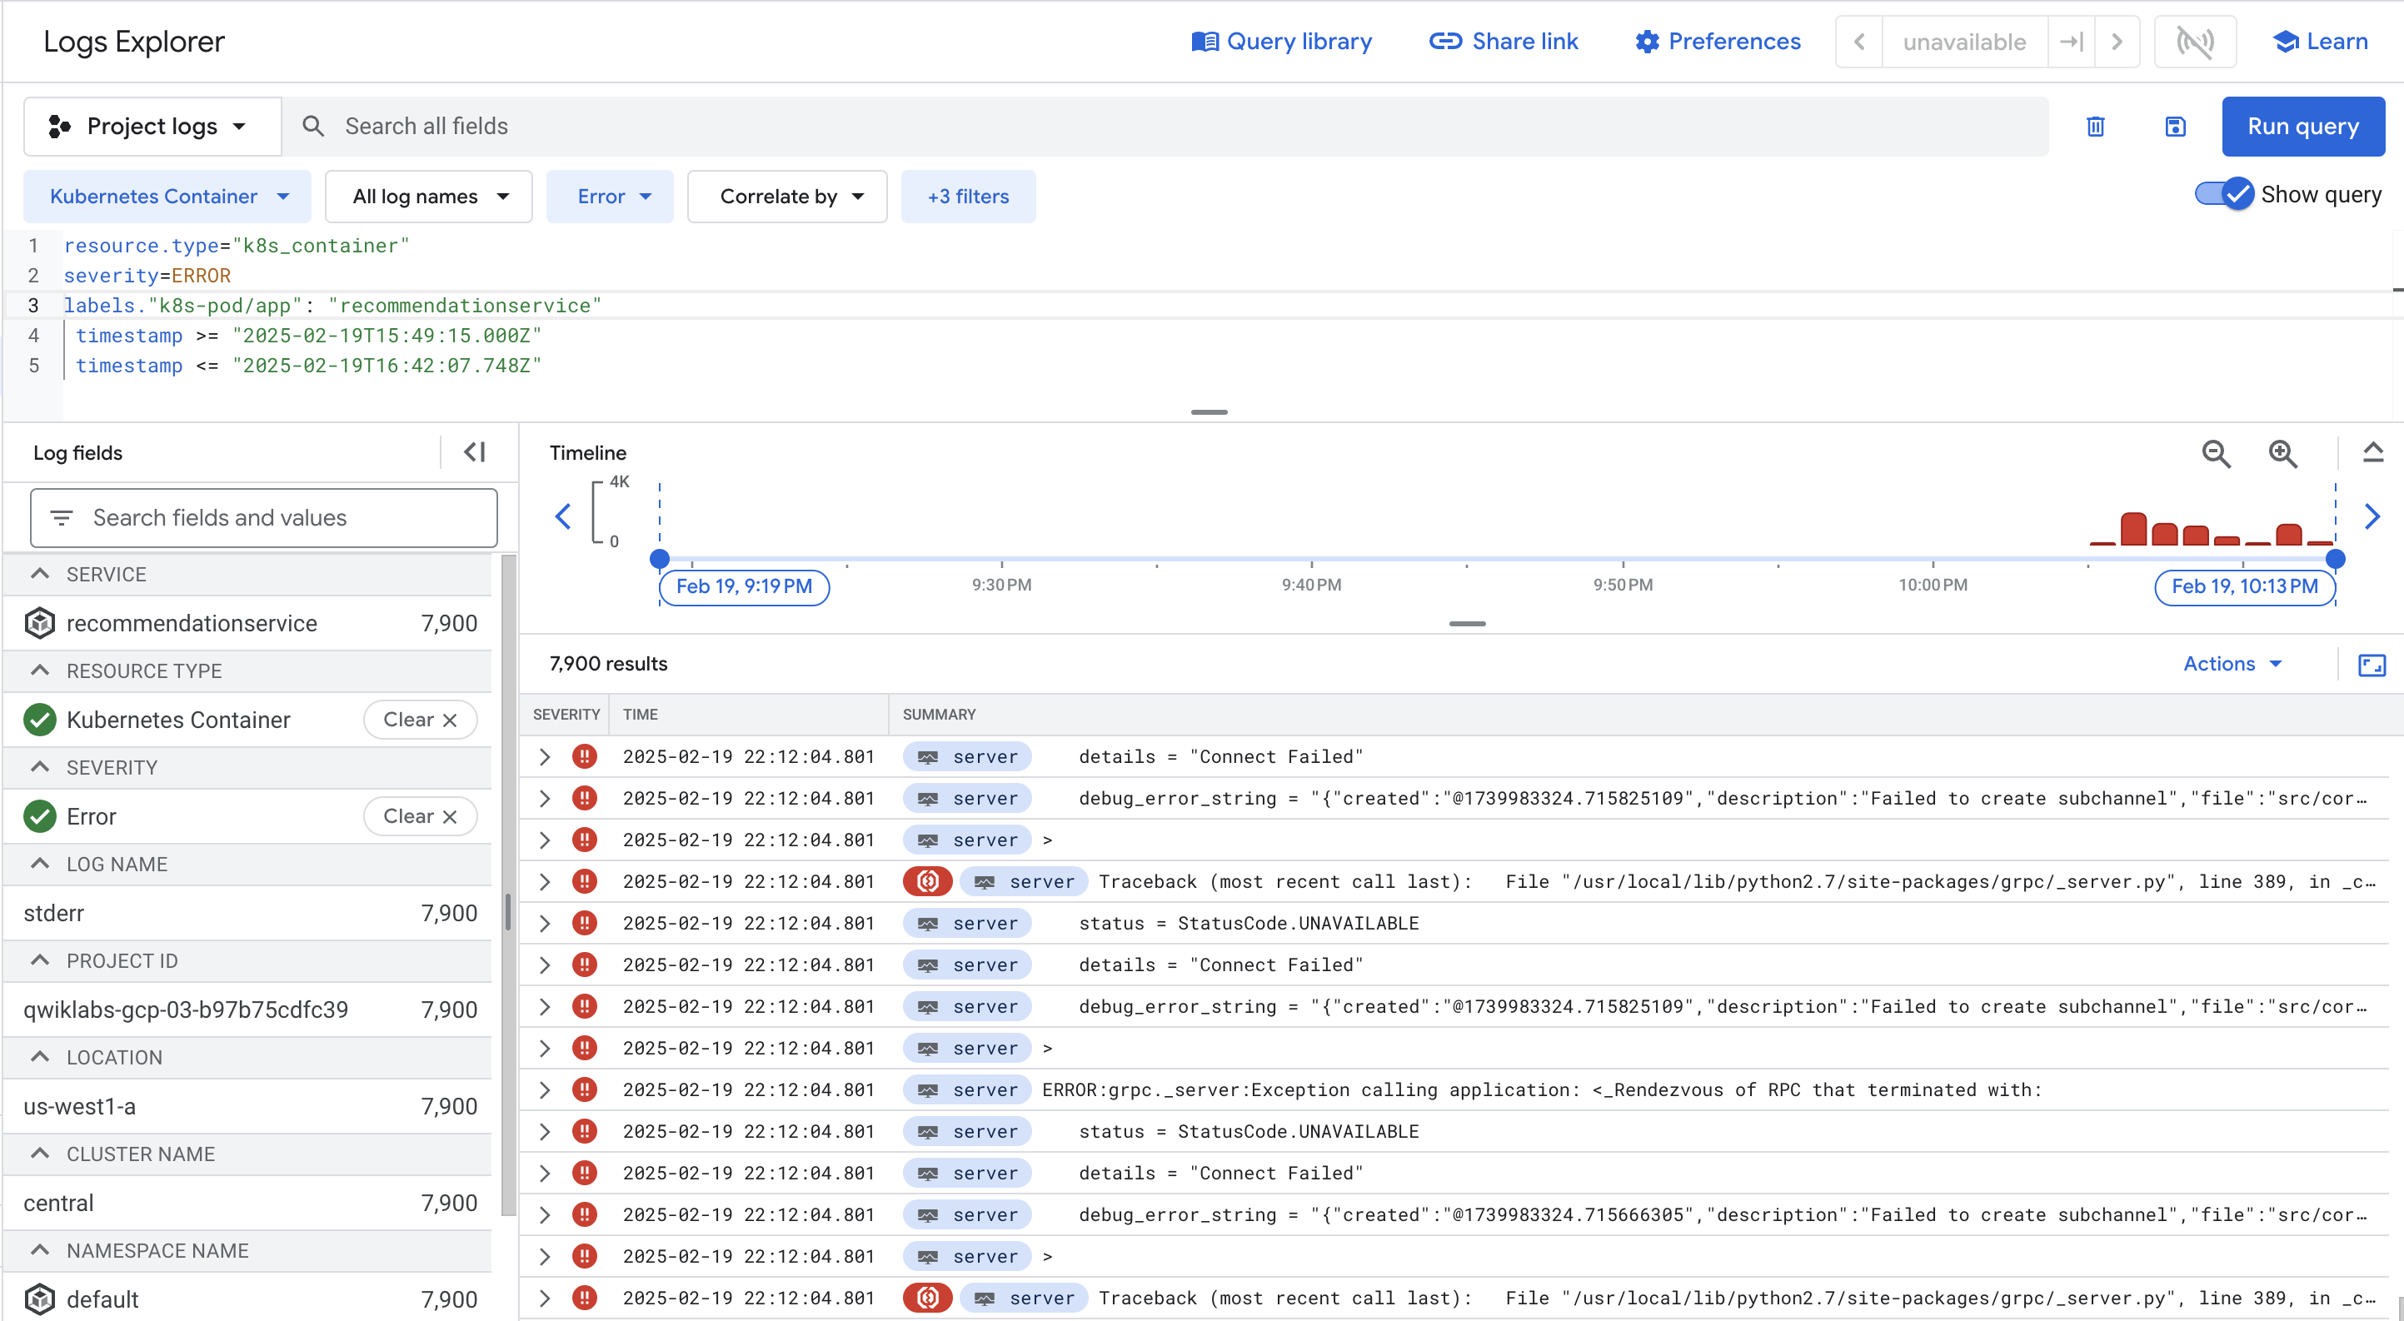Uncheck the Kubernetes Container checkmark
Screen dimensions: 2404x1321
point(39,720)
